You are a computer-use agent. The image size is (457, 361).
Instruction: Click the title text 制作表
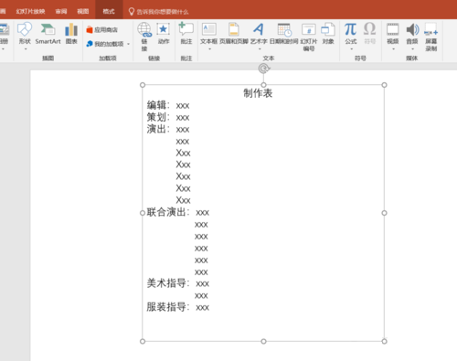pyautogui.click(x=258, y=93)
